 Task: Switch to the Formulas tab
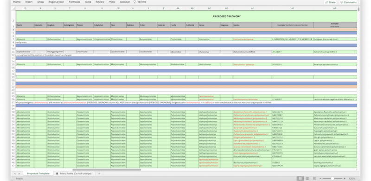tap(74, 2)
